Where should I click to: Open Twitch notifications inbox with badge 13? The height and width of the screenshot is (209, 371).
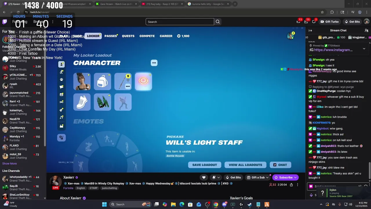click(x=299, y=21)
